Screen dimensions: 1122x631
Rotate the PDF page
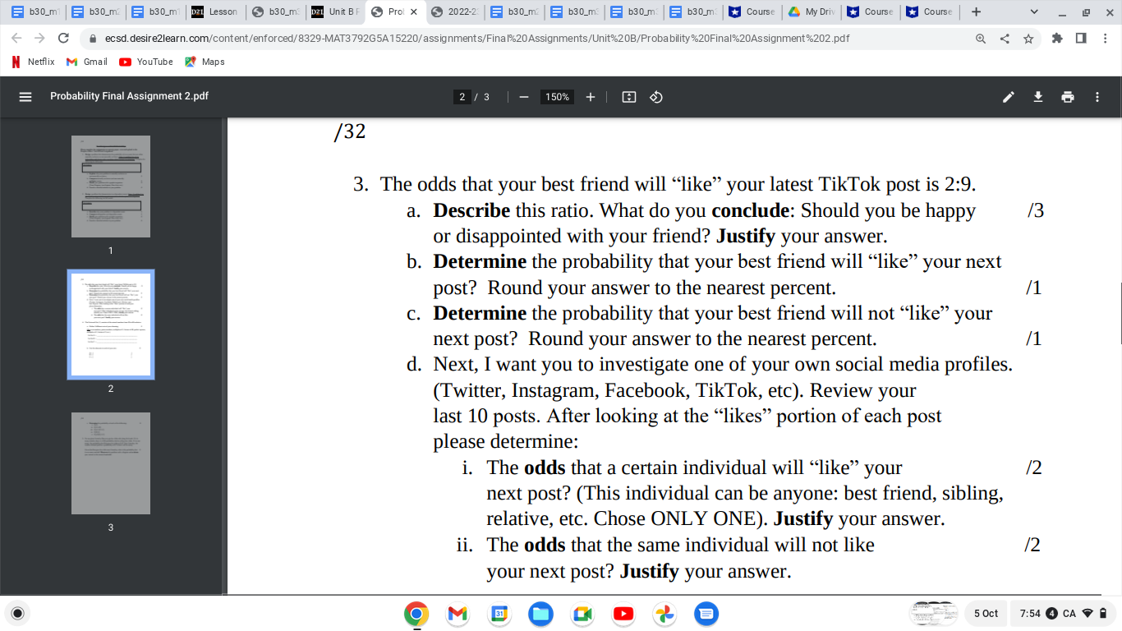[654, 96]
